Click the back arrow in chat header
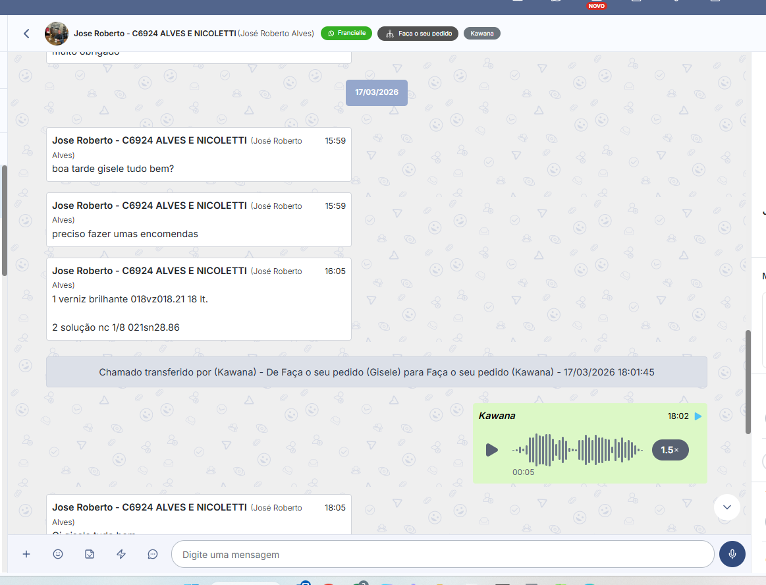 point(26,34)
